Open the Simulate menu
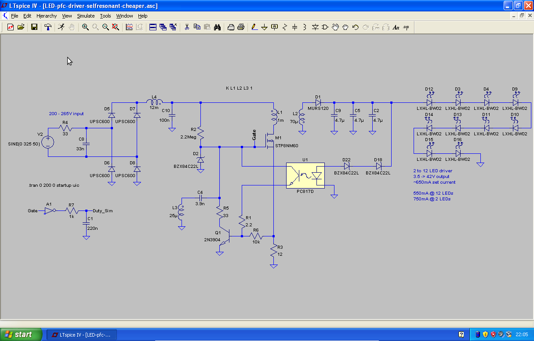This screenshot has height=341, width=534. (86, 16)
